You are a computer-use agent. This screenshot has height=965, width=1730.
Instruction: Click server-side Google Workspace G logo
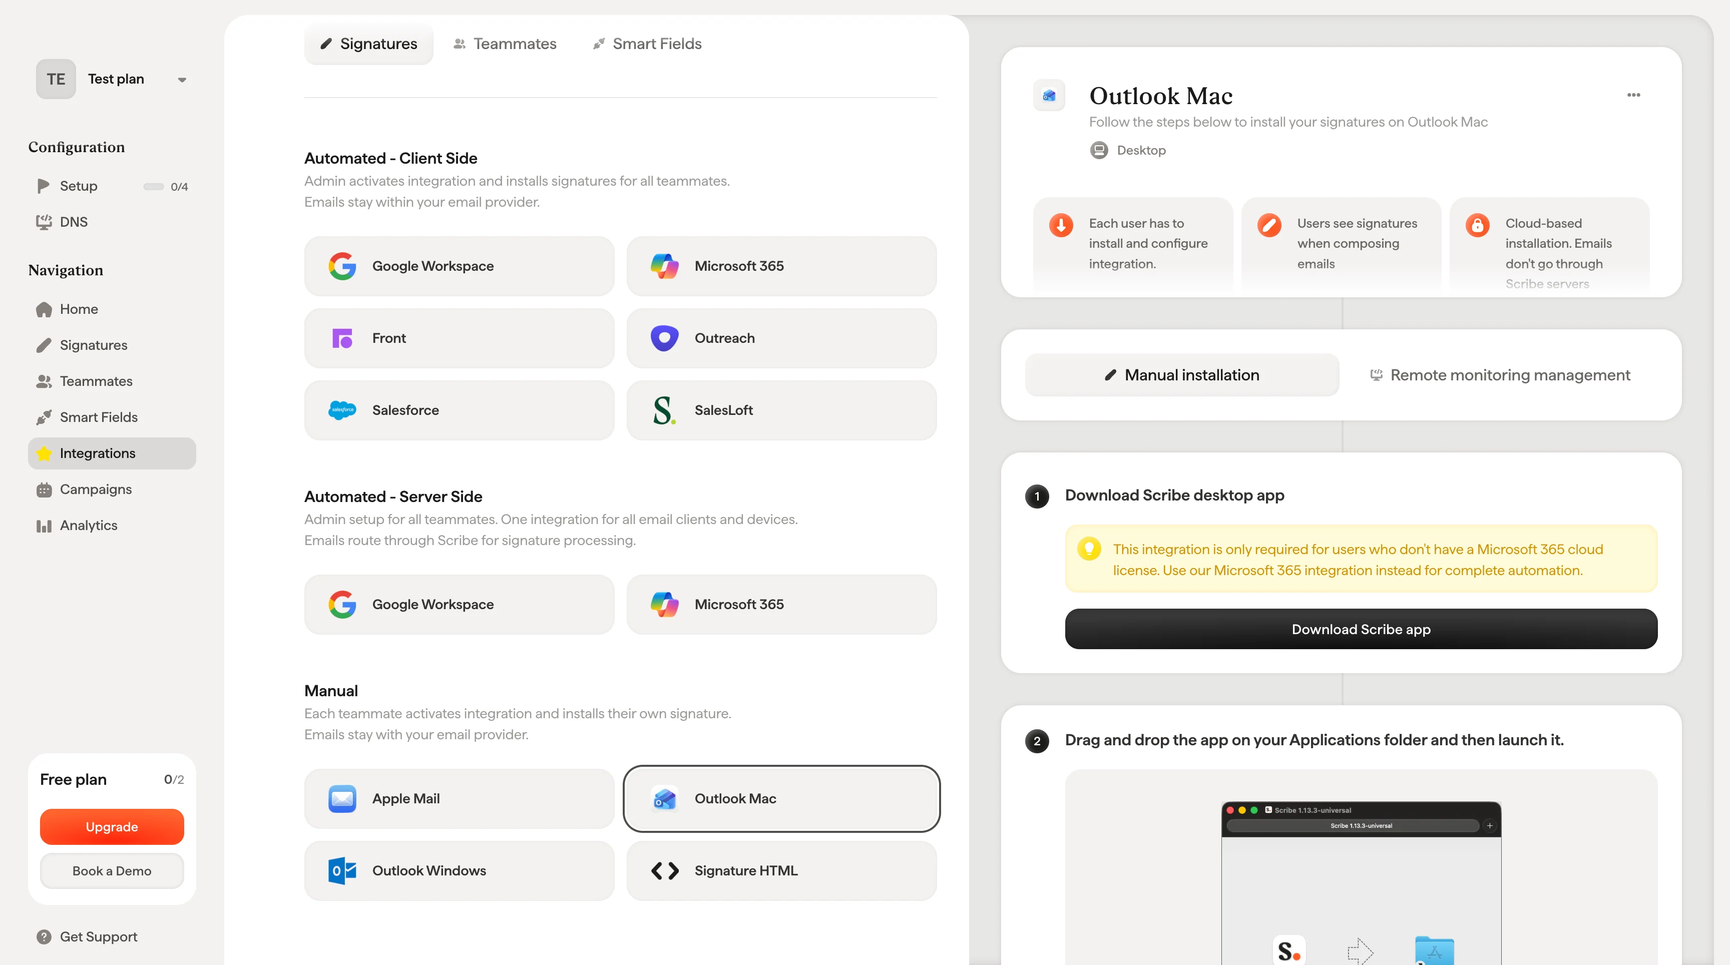(x=342, y=605)
